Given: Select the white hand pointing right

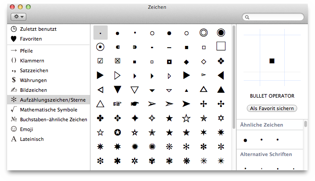Looking at the screenshot, I should point(117,104).
